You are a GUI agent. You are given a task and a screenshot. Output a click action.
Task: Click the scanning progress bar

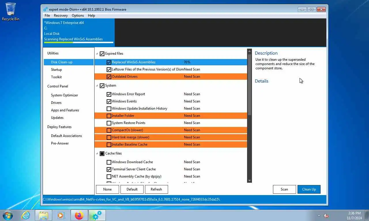tap(78, 43)
